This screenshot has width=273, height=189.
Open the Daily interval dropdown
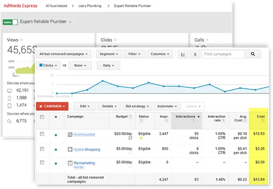coord(108,66)
